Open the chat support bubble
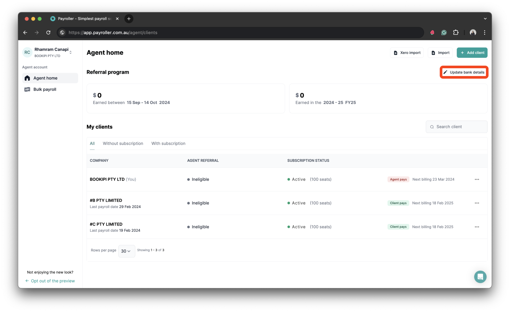This screenshot has height=312, width=510. pos(480,277)
